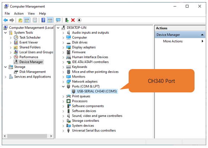Screen dimensions: 208x148
Task: Click the Universal Serial Bus controllers icon
Action: (68, 131)
